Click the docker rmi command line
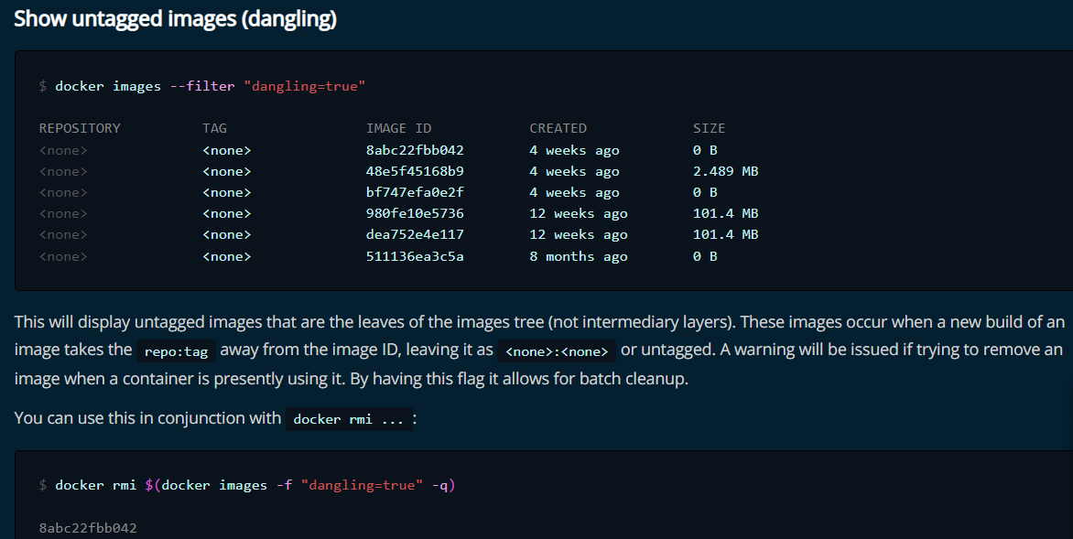The height and width of the screenshot is (539, 1073). (247, 486)
